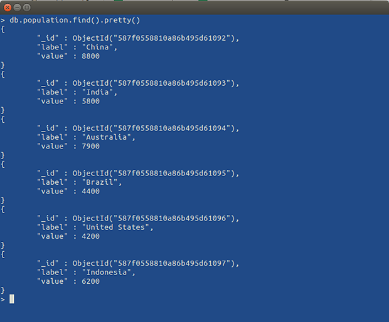Click the "China" label value

click(x=100, y=47)
